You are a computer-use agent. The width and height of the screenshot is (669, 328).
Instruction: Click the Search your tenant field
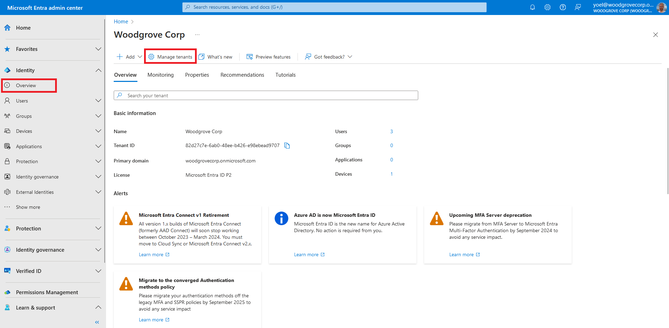pyautogui.click(x=266, y=96)
